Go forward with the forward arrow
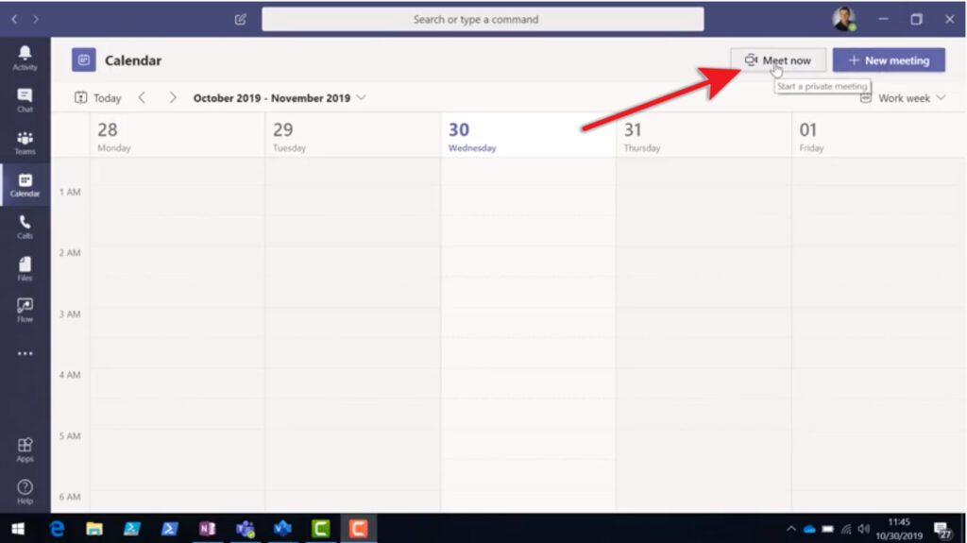The image size is (967, 543). pos(36,19)
